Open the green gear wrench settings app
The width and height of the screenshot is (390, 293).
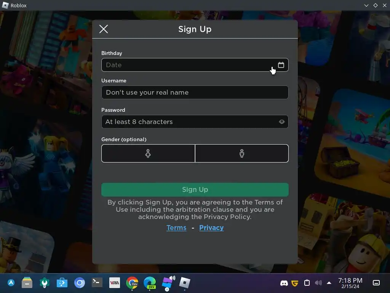pyautogui.click(x=45, y=283)
